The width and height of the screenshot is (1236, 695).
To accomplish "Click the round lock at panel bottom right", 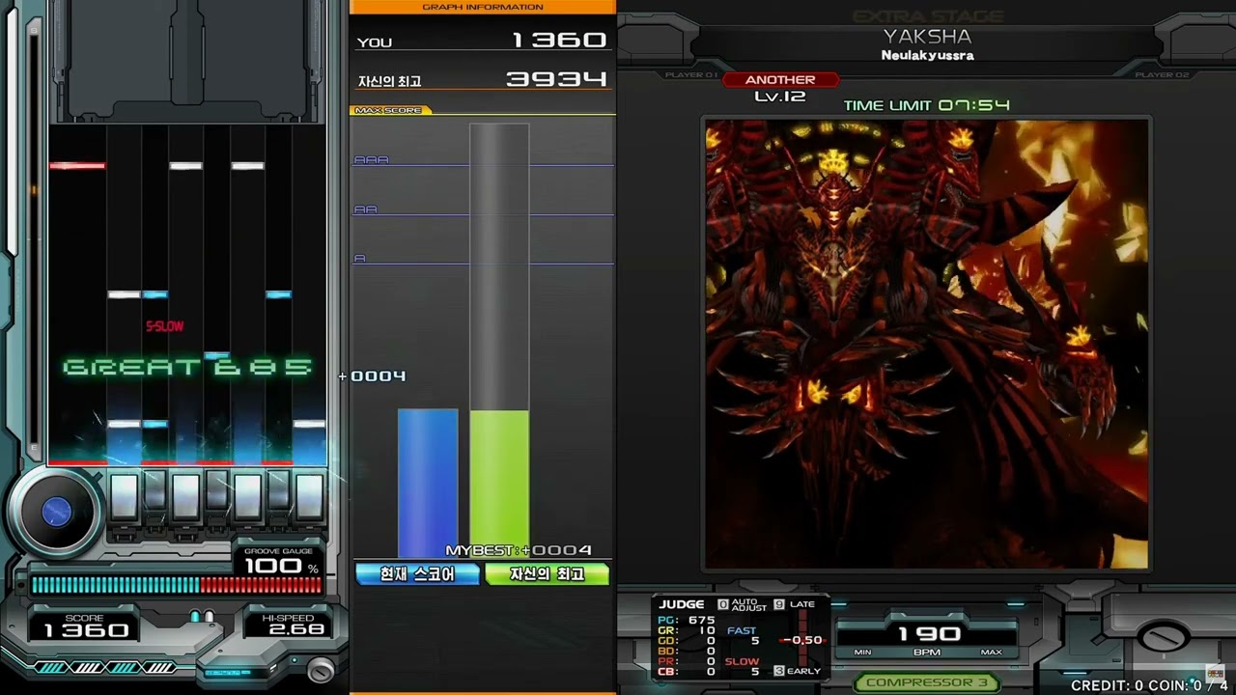I will pos(321,669).
